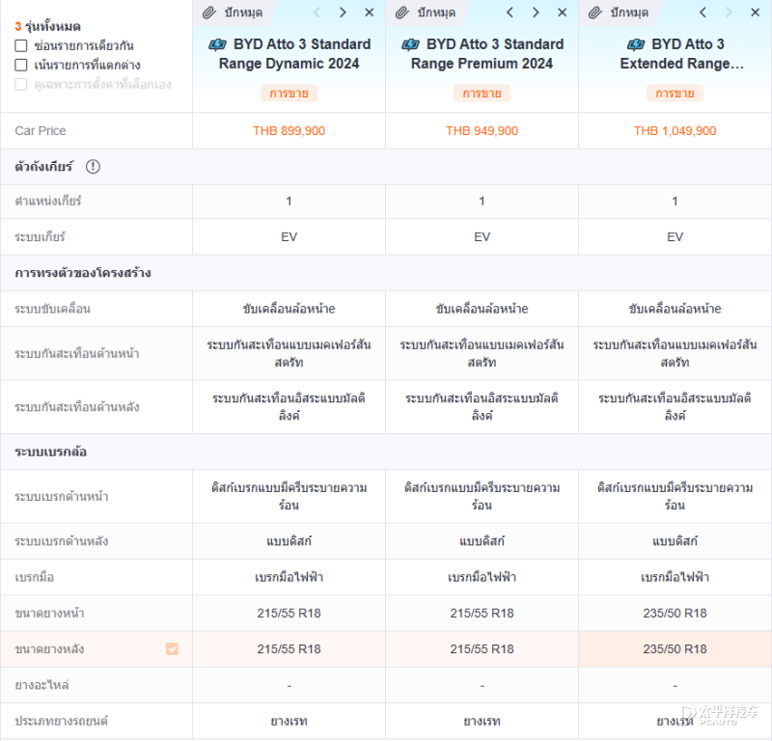Click highlighted rear tire 235/50 R18 cell
Viewport: 772px width, 741px height.
click(675, 649)
